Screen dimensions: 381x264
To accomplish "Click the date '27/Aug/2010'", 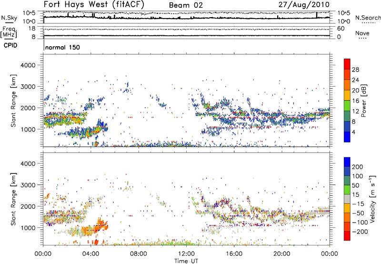I will [x=304, y=5].
